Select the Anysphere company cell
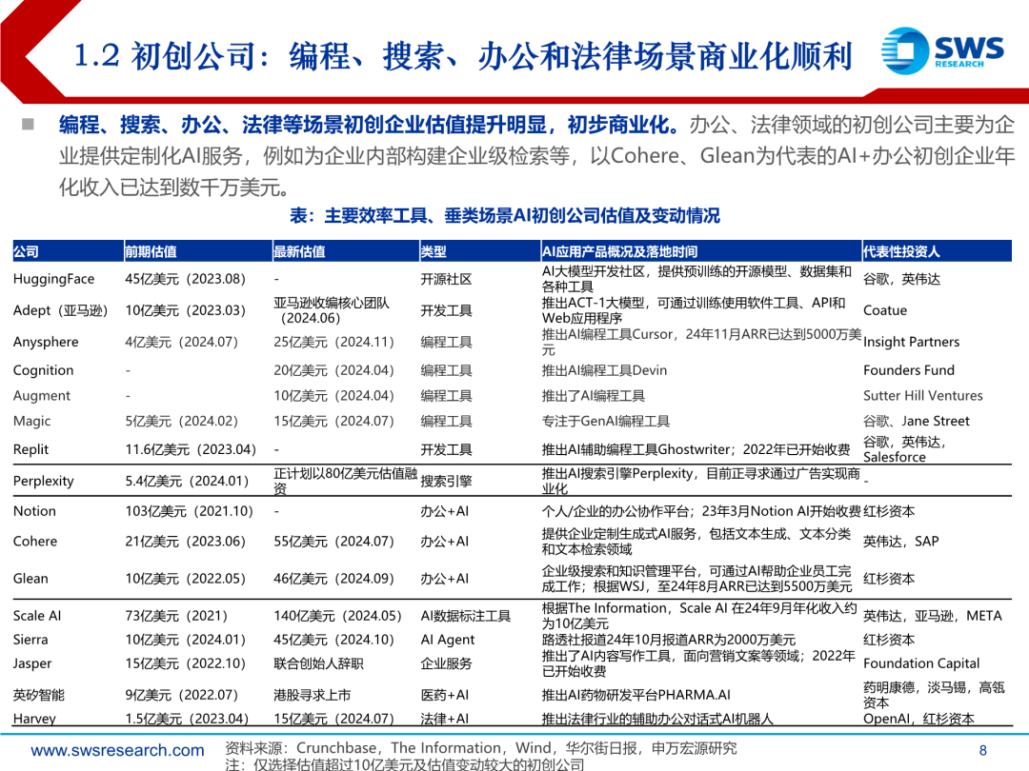Viewport: 1029px width, 771px height. click(x=46, y=342)
